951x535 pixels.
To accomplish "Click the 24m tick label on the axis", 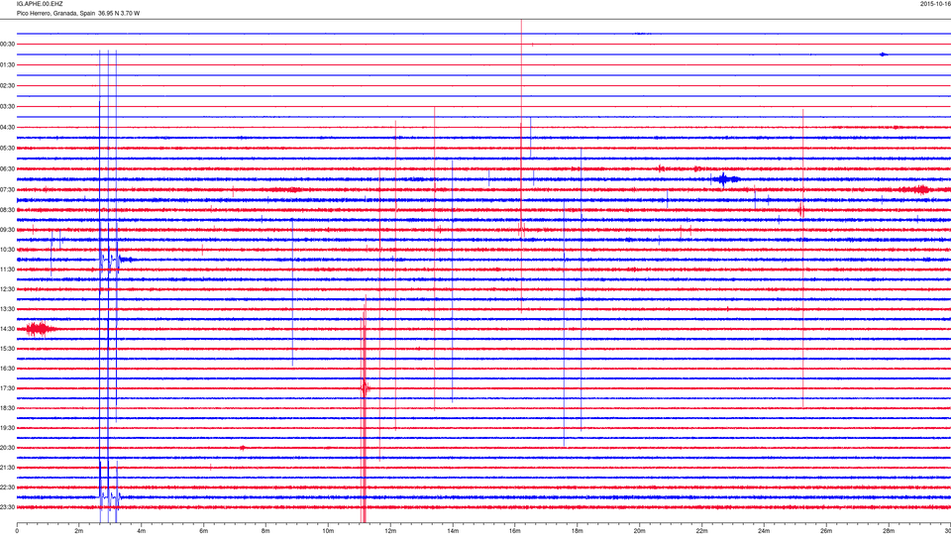I will click(764, 531).
